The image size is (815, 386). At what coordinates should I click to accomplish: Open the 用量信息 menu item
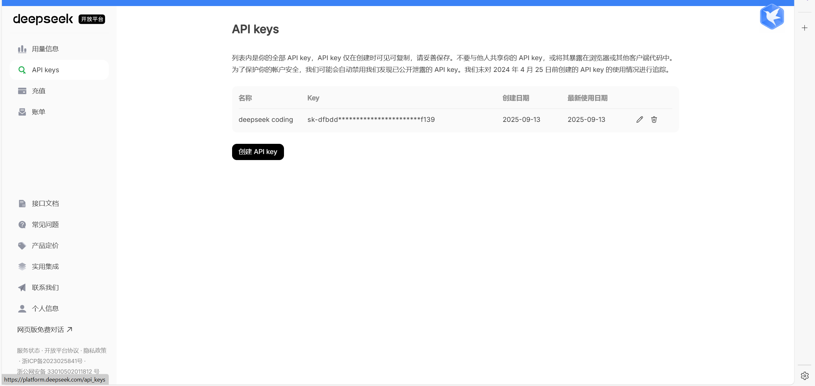click(59, 49)
